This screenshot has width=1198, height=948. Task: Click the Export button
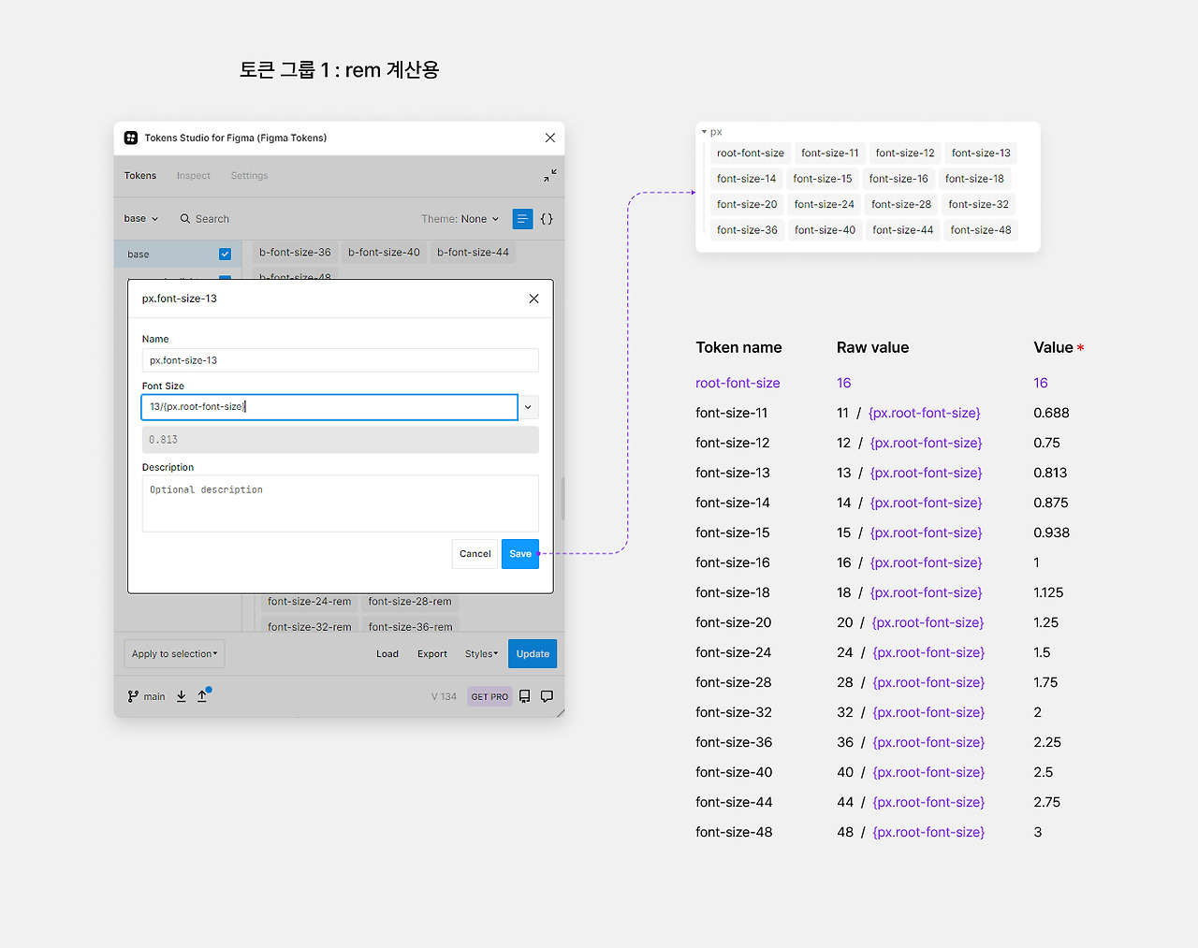tap(432, 654)
